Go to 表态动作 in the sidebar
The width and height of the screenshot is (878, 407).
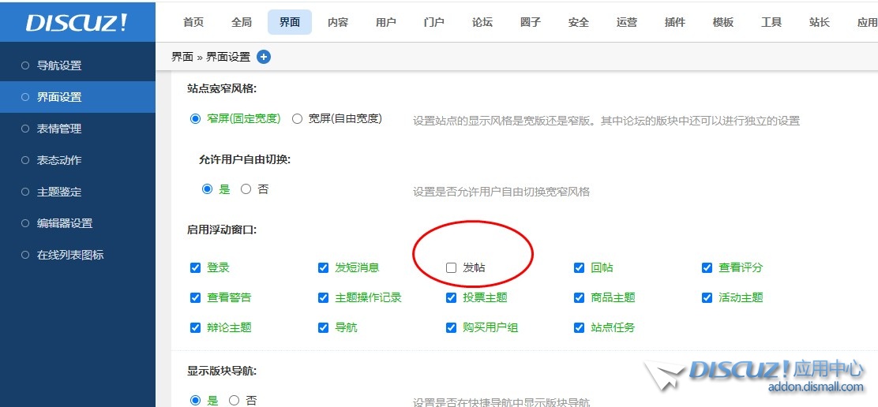pos(78,160)
